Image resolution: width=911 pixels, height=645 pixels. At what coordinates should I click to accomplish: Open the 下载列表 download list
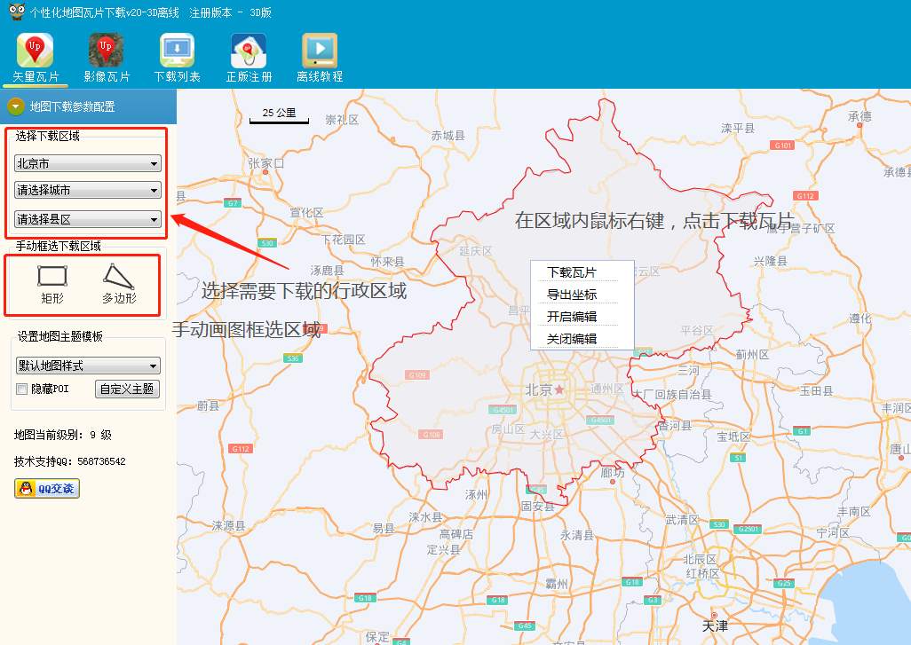tap(178, 58)
